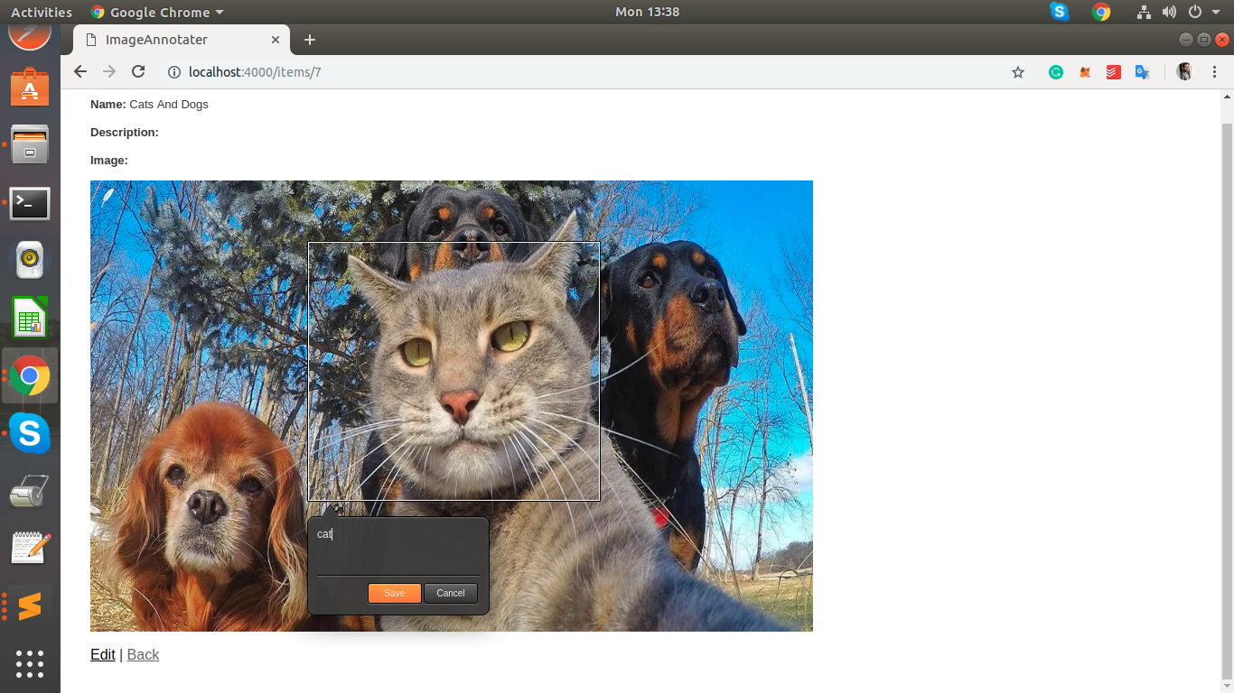
Task: Click the 'Cats And Dogs' name text
Action: tap(169, 104)
